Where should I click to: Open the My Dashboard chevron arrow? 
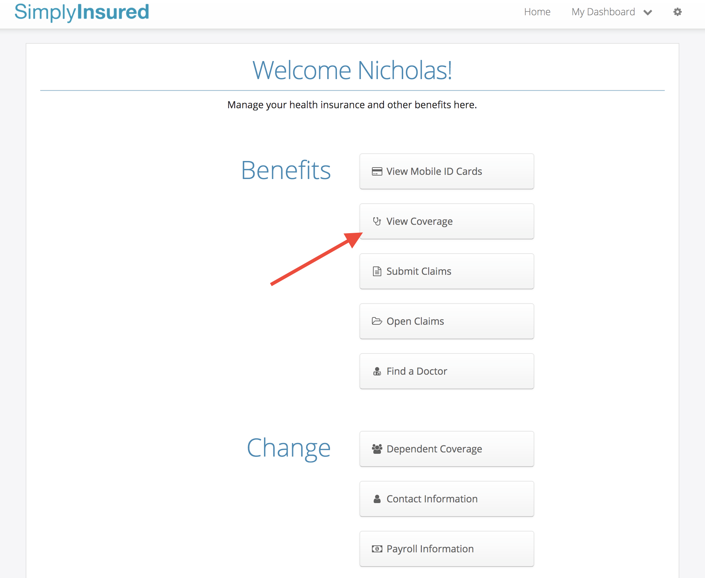[648, 13]
